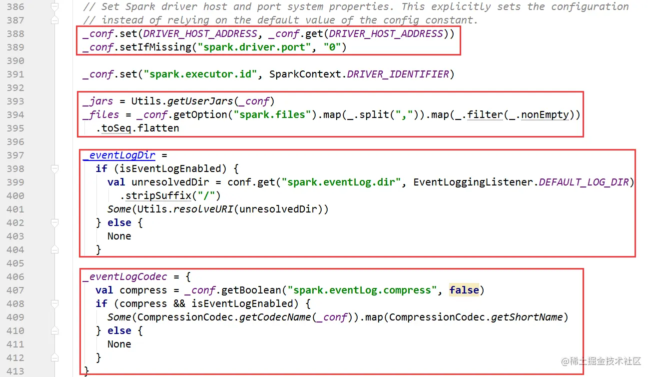The height and width of the screenshot is (377, 652).
Task: Click the getOption method call
Action: (201, 115)
